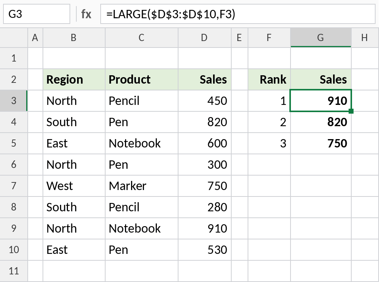Select row 4 header
Image resolution: width=379 pixels, height=282 pixels.
[x=14, y=122]
